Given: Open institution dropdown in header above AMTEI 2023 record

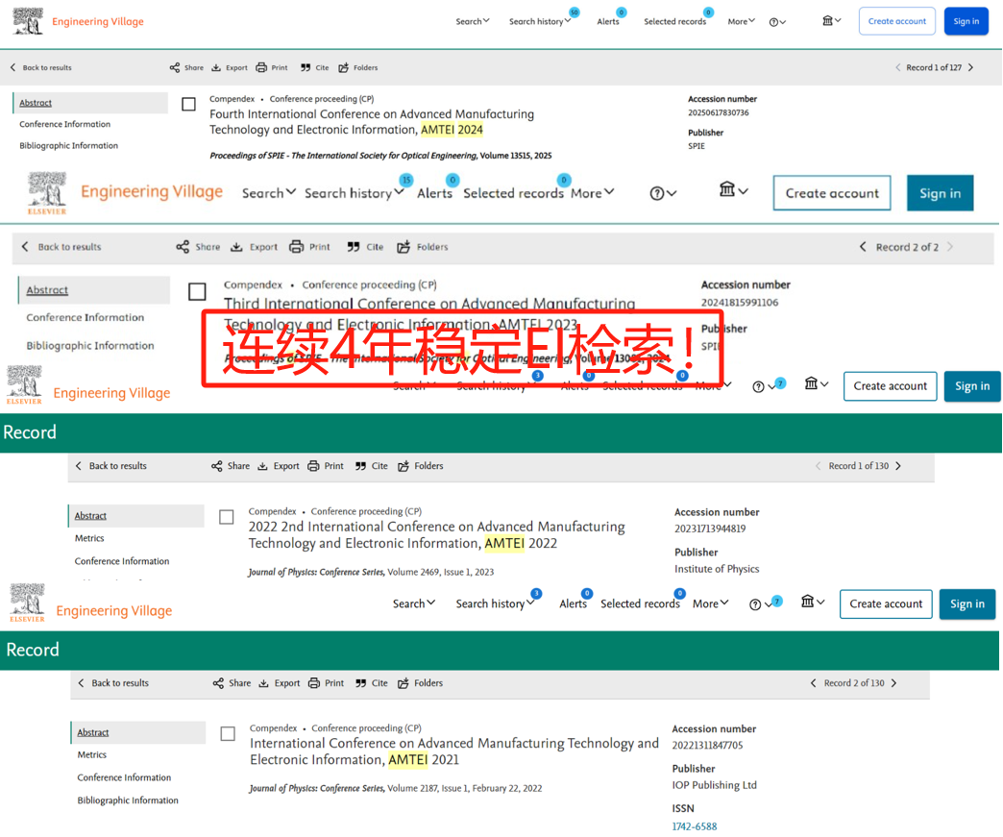Looking at the screenshot, I should (734, 190).
